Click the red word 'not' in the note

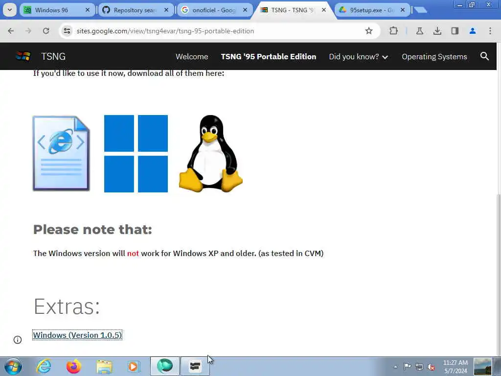click(x=133, y=253)
